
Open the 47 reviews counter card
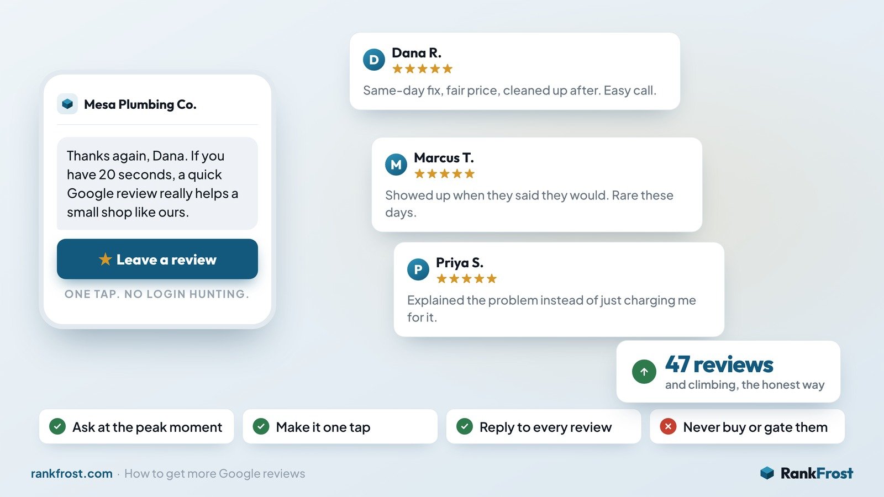(x=728, y=372)
